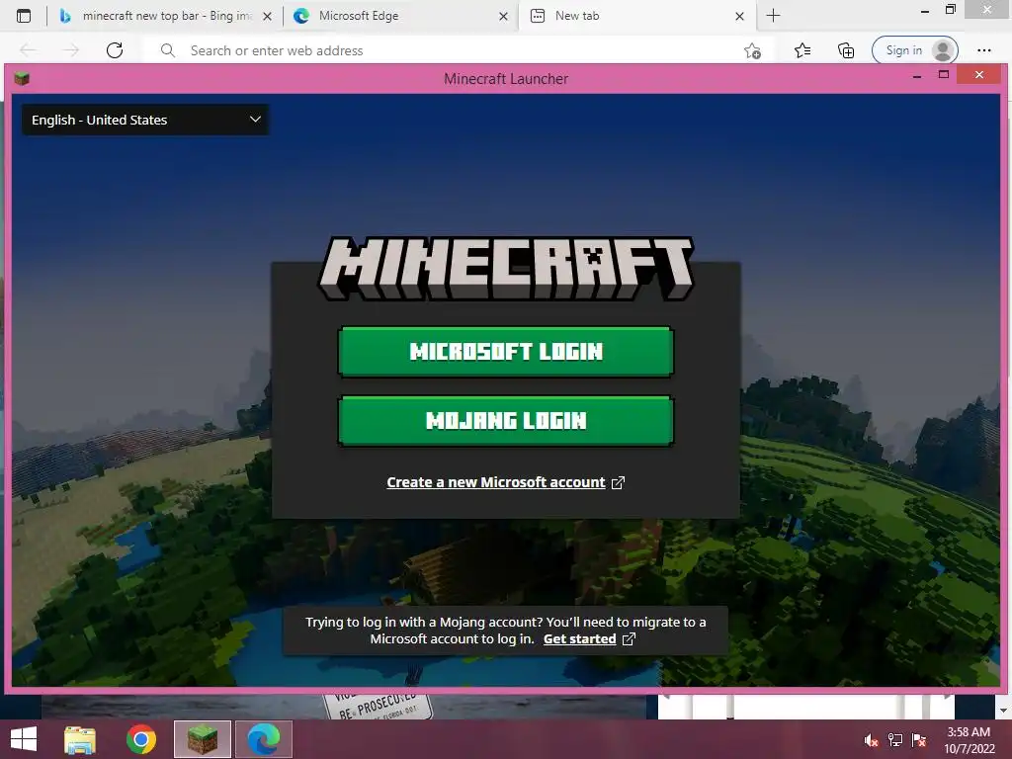Click the Edge page scrollbar down arrow
The image size is (1012, 759).
coord(1003,711)
